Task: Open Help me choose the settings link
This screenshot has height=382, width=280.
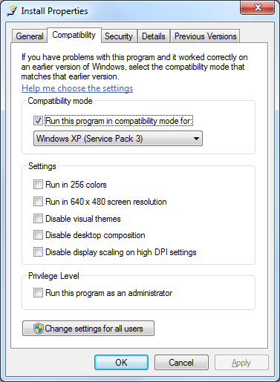Action: (x=77, y=88)
